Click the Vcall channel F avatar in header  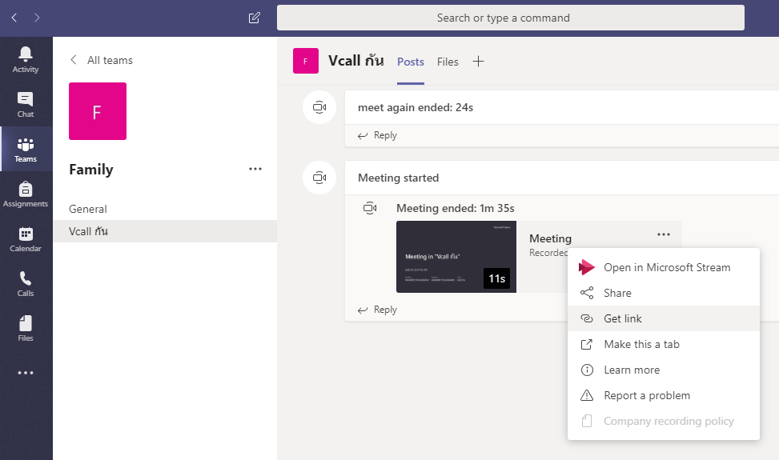point(306,61)
